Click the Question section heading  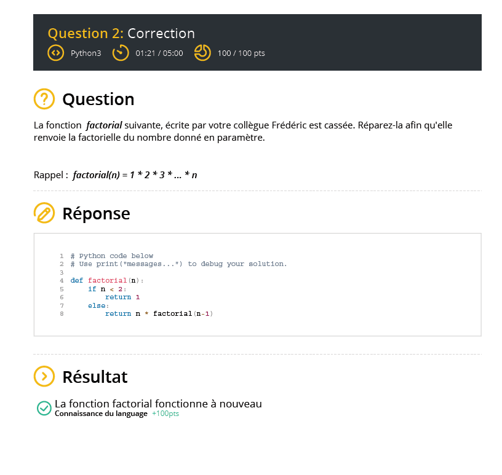98,99
